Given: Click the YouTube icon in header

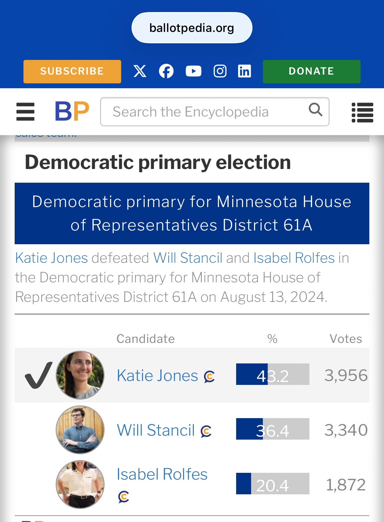Looking at the screenshot, I should (x=193, y=71).
